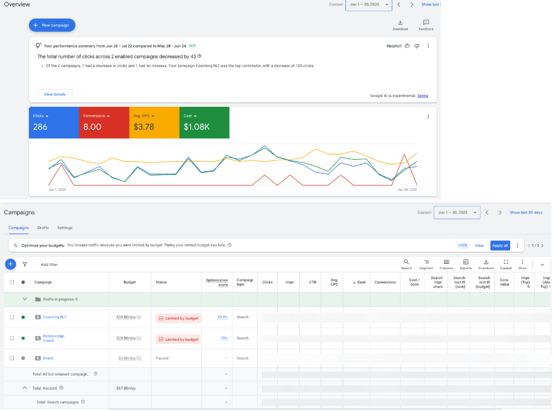Open the Segment tool in campaigns toolbar

point(426,262)
